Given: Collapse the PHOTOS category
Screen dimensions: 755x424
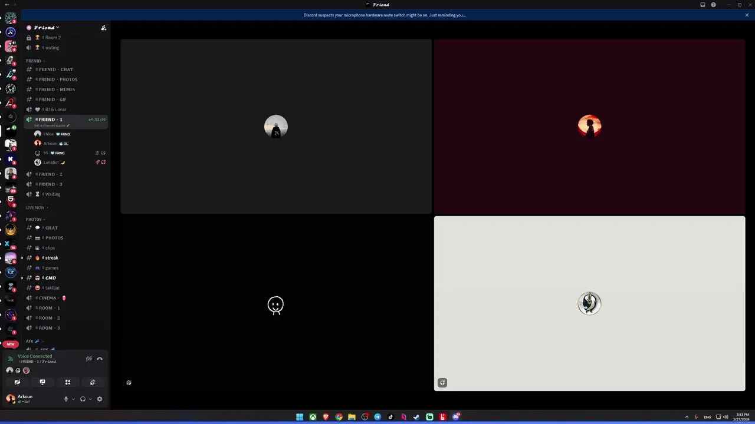Looking at the screenshot, I should coord(35,219).
